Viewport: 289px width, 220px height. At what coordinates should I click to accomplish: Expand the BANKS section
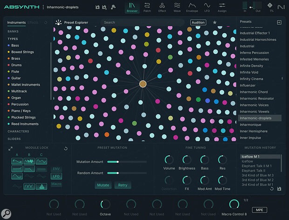coord(13,32)
